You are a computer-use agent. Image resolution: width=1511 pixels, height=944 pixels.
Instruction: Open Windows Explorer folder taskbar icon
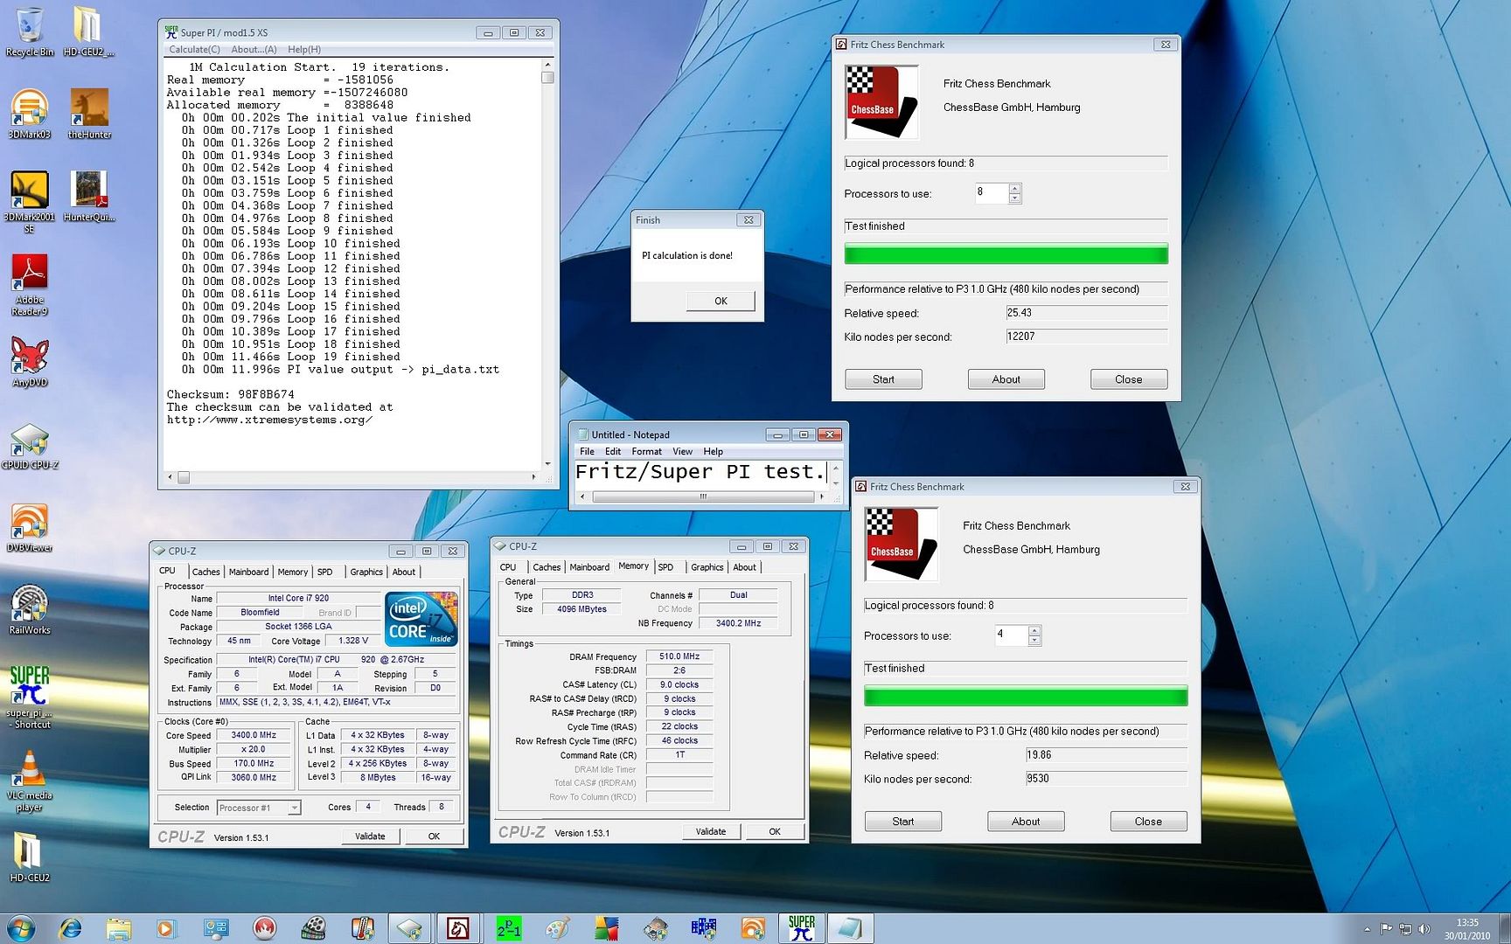(119, 928)
